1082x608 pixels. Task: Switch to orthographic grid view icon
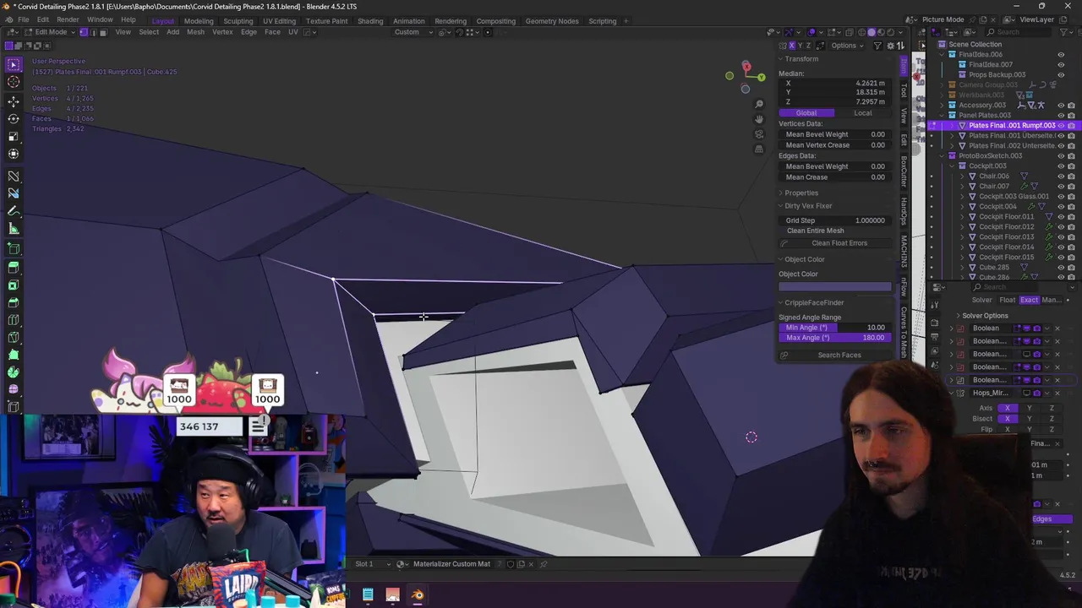759,149
